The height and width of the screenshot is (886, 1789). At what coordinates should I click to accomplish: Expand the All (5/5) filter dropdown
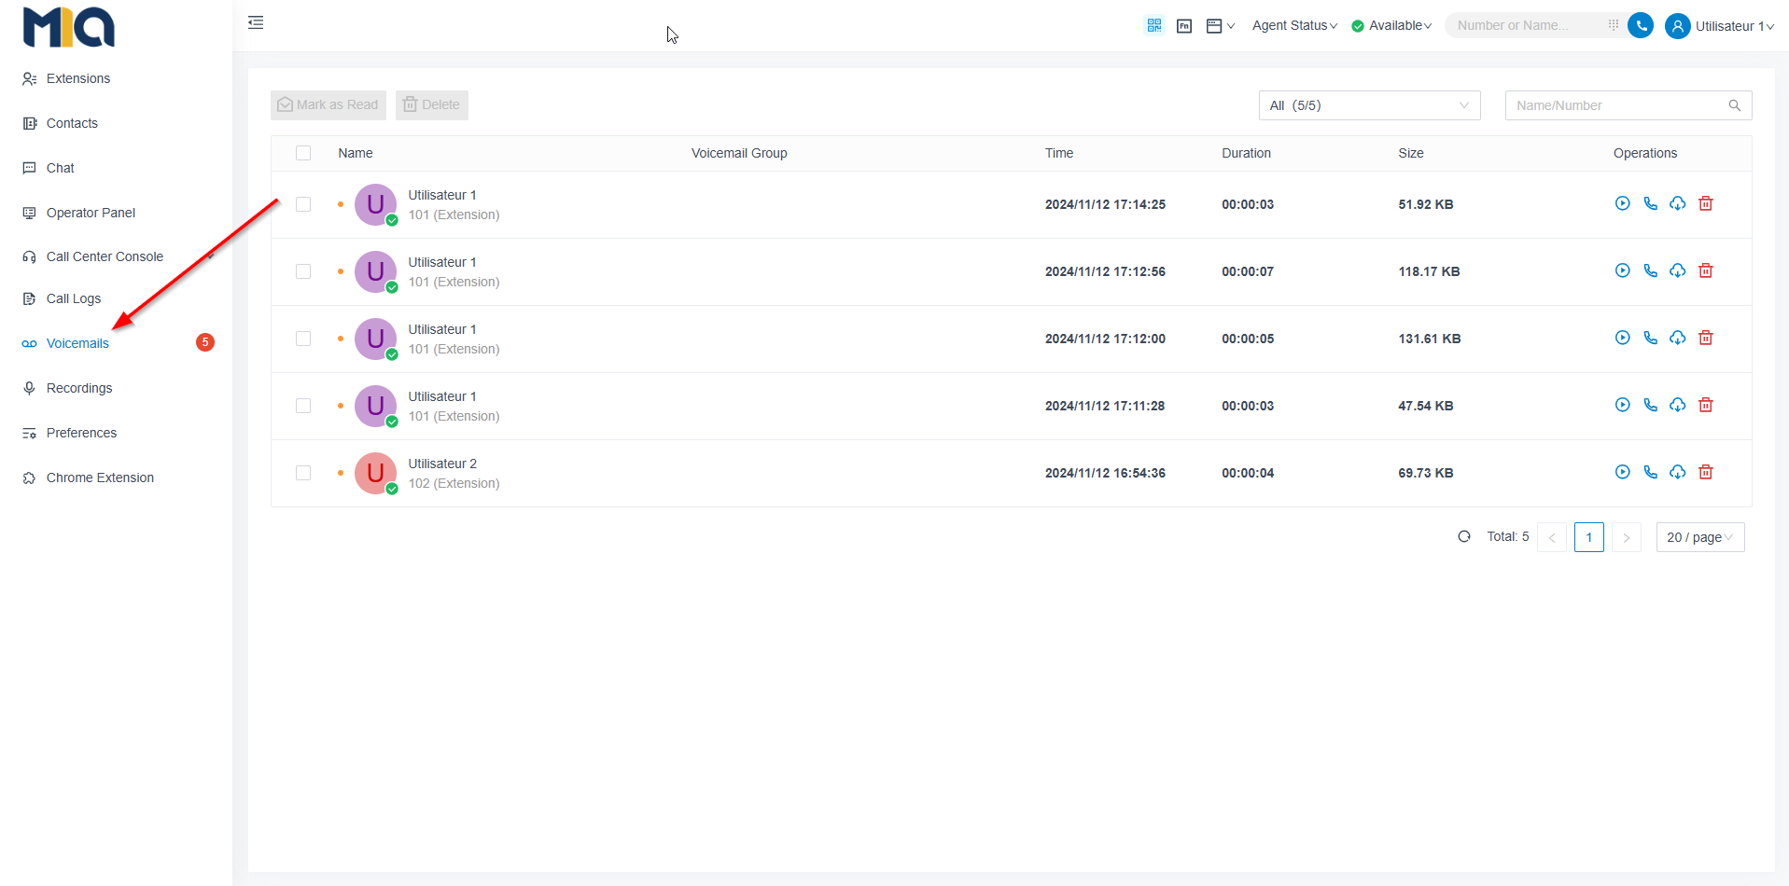(x=1369, y=105)
